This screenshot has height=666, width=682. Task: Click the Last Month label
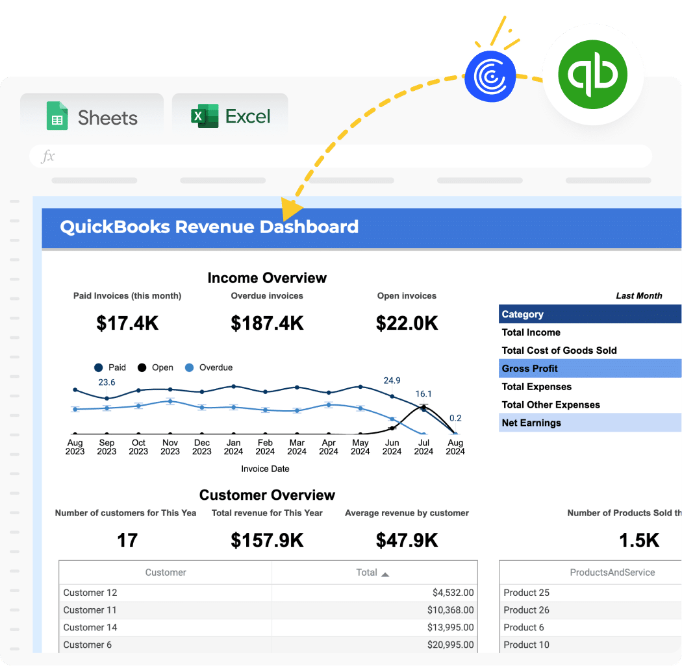click(x=639, y=295)
